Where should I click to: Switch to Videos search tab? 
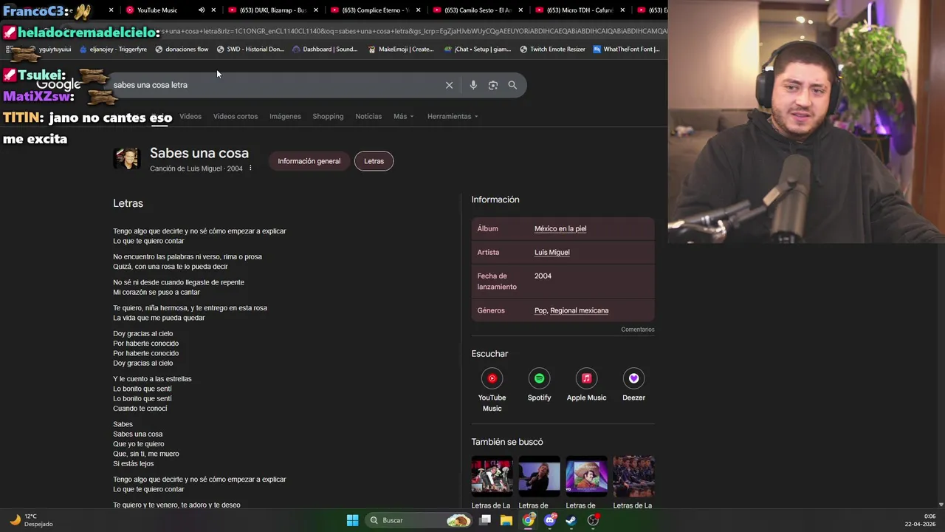pyautogui.click(x=190, y=116)
